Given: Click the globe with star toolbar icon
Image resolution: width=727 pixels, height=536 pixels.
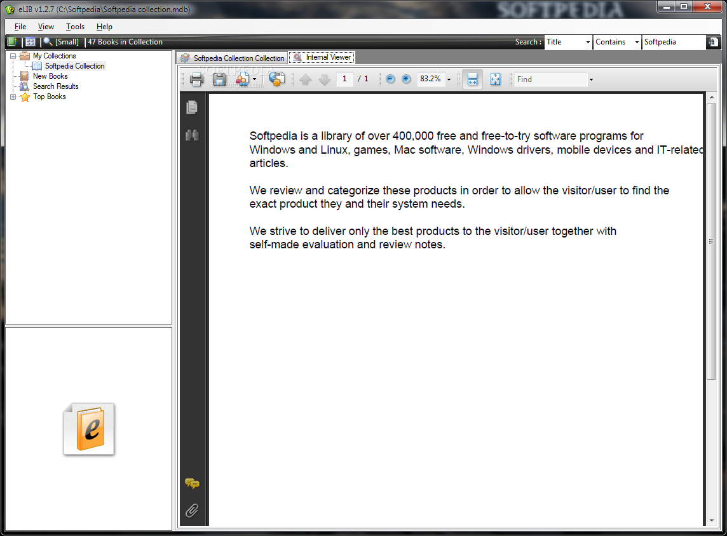Looking at the screenshot, I should pyautogui.click(x=277, y=79).
